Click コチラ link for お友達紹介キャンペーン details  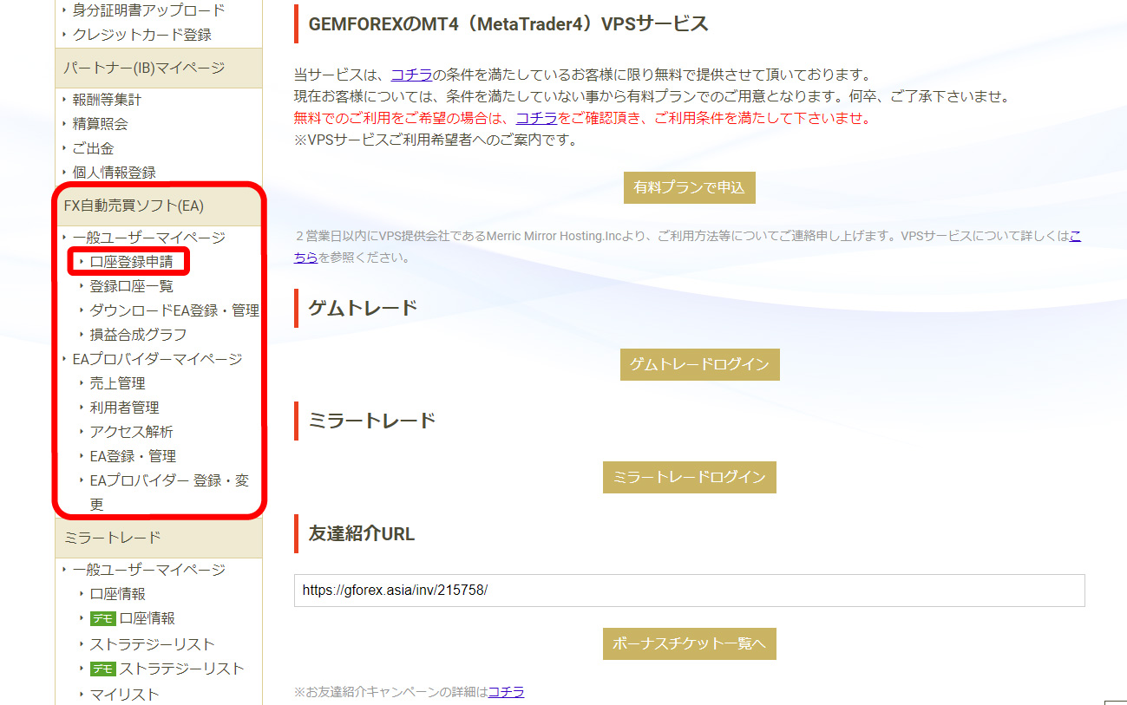[x=507, y=692]
